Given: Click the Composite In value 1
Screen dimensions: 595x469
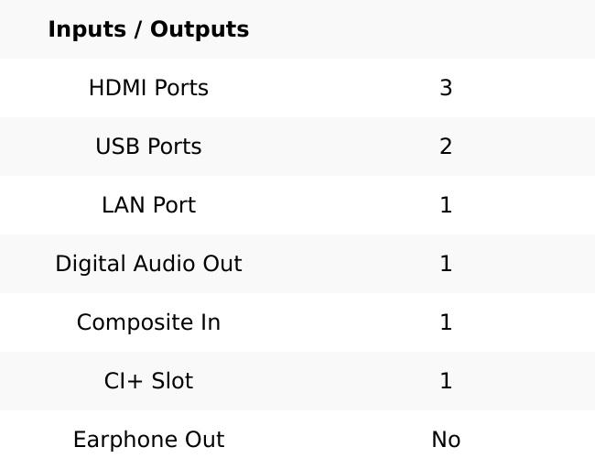Looking at the screenshot, I should 446,322.
